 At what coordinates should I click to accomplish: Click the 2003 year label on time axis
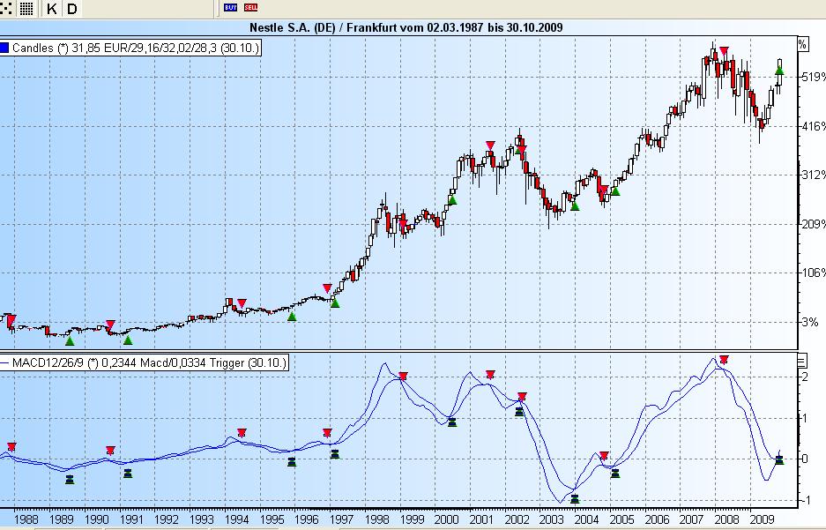[552, 519]
